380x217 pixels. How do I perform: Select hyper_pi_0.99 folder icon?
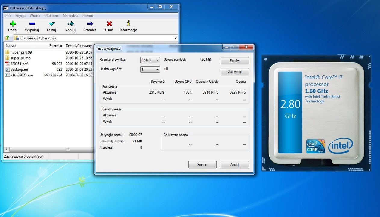(8, 52)
